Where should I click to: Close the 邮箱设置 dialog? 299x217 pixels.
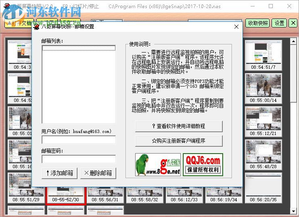pos(236,27)
